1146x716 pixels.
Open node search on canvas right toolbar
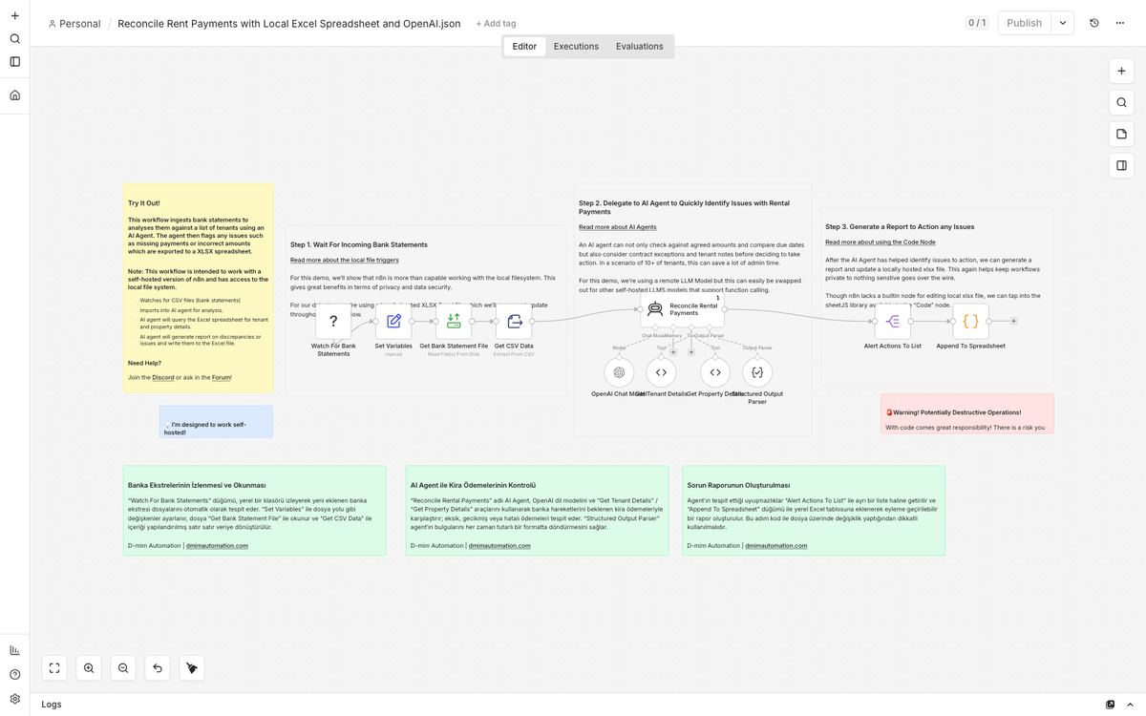(1121, 102)
